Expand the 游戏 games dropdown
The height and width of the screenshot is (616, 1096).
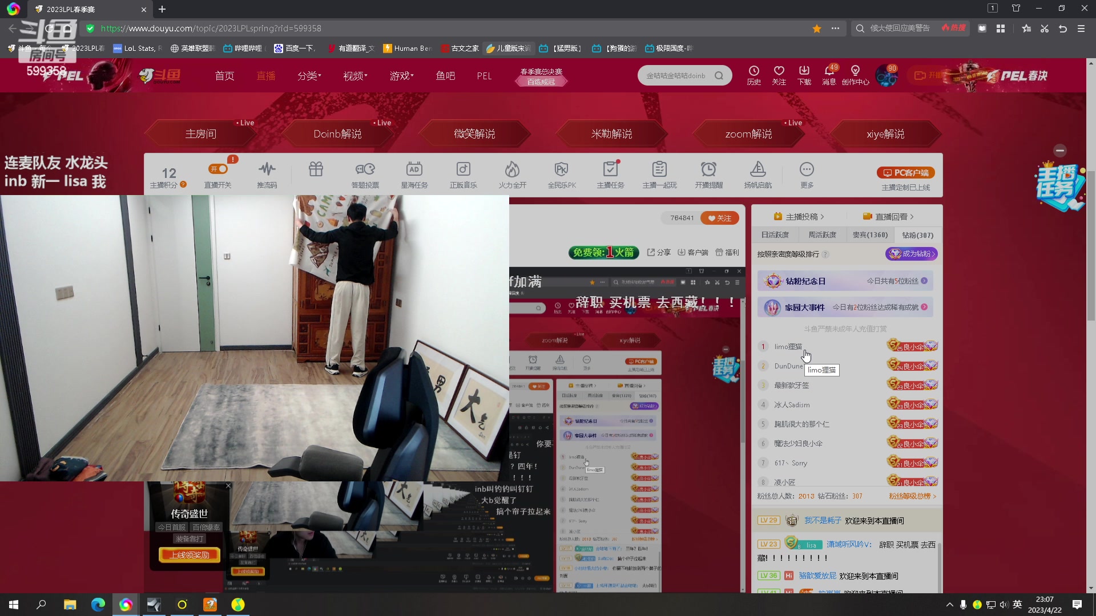[x=401, y=76]
